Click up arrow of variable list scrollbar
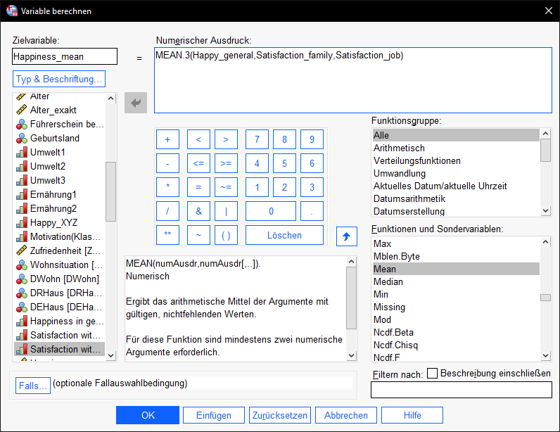This screenshot has height=432, width=560. [111, 99]
